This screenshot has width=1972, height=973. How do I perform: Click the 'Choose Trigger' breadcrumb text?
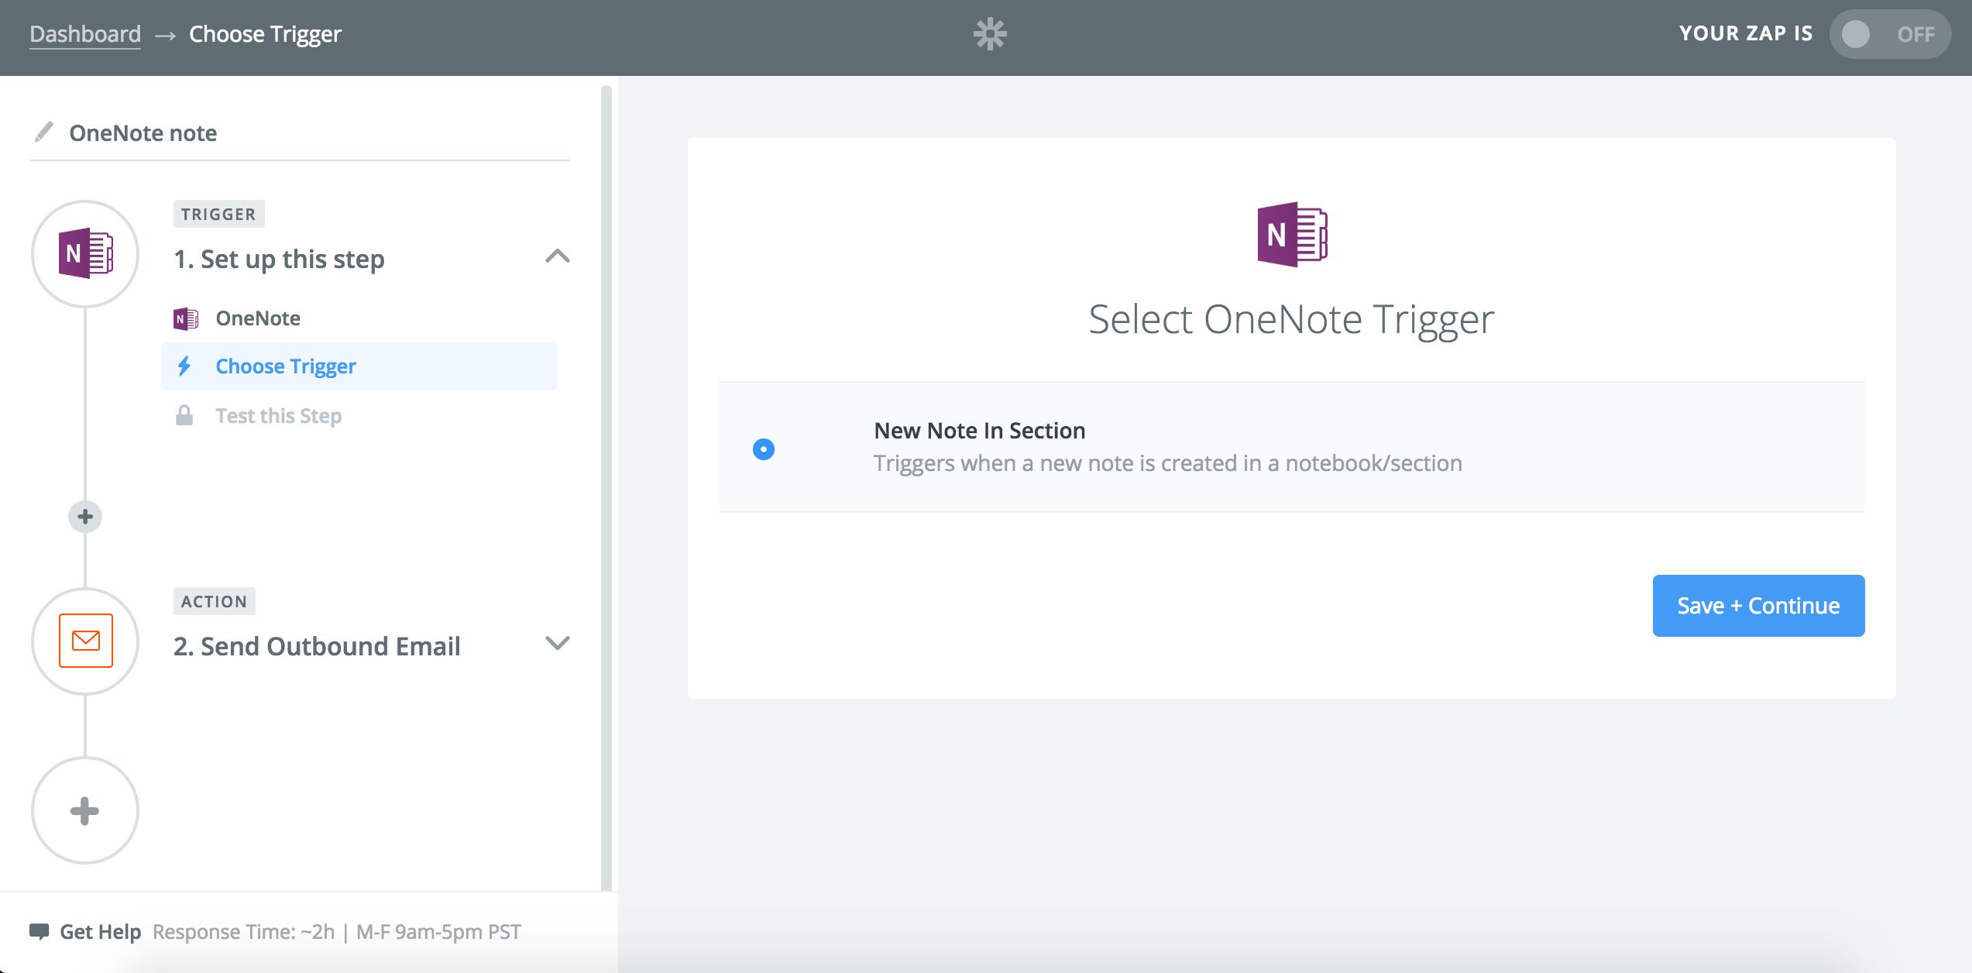(265, 34)
